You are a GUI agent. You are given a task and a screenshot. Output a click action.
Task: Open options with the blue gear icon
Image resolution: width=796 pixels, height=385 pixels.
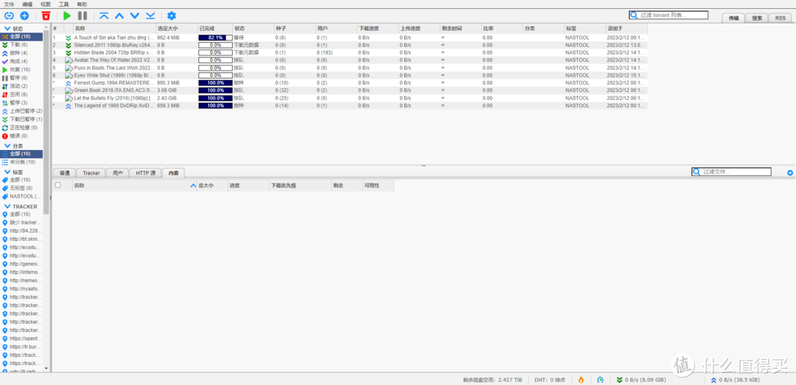point(172,15)
